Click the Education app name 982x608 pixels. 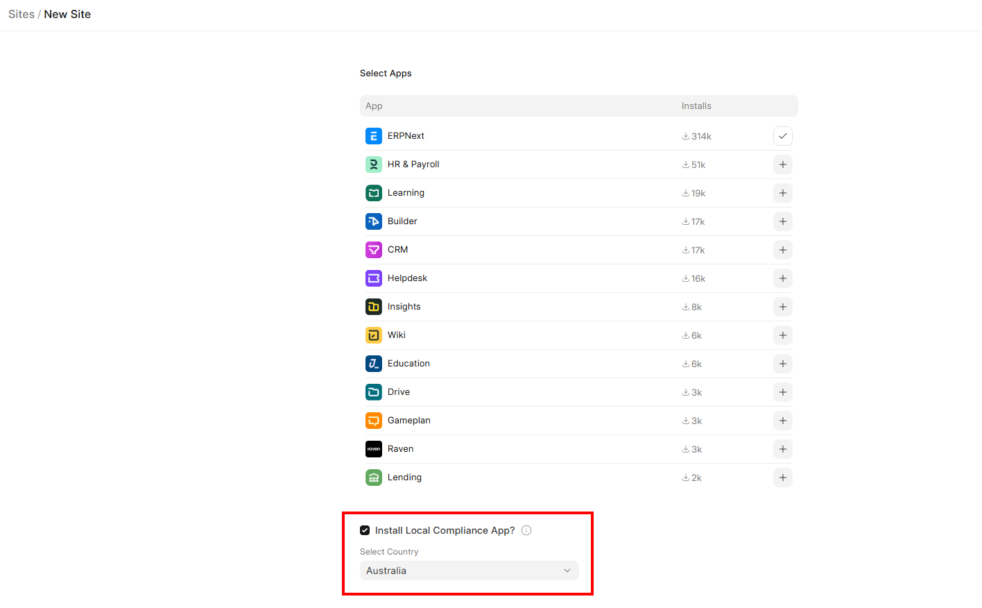408,364
